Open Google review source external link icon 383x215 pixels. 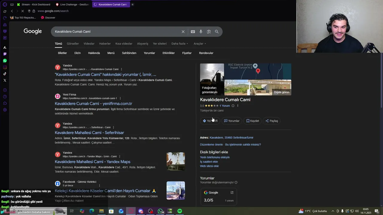[x=232, y=193]
